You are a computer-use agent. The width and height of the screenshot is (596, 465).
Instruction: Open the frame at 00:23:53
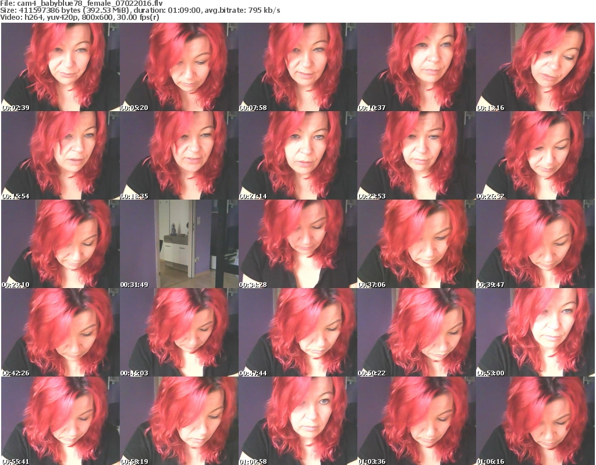[x=417, y=155]
